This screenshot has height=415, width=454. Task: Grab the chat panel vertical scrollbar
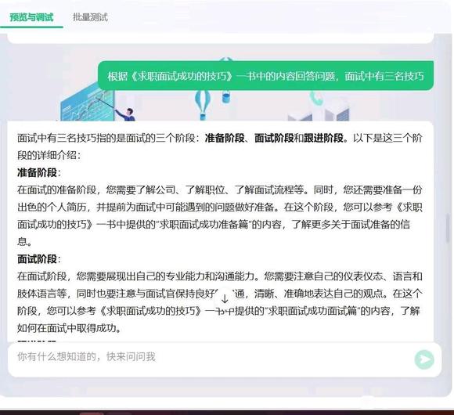(448, 228)
